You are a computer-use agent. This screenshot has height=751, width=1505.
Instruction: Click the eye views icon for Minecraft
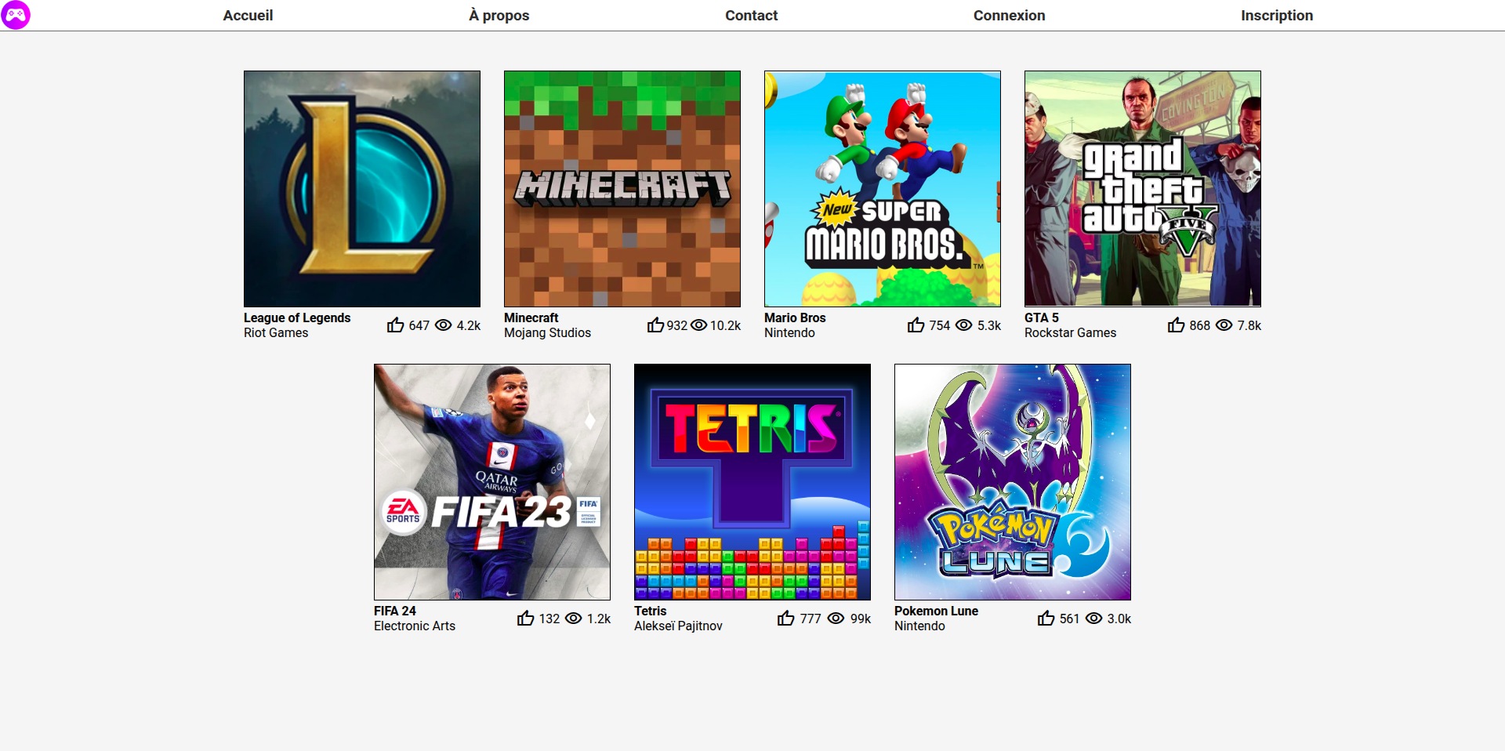pos(698,325)
